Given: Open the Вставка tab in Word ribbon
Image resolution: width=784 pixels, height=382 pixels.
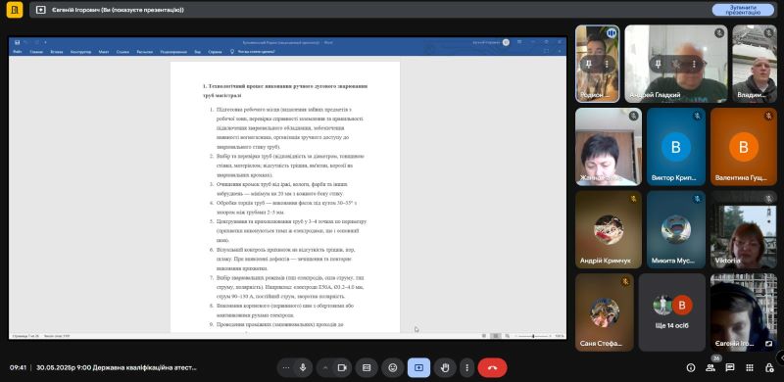Looking at the screenshot, I should point(57,52).
